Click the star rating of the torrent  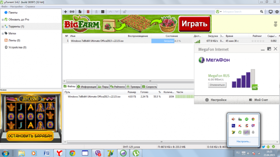[x=258, y=41]
